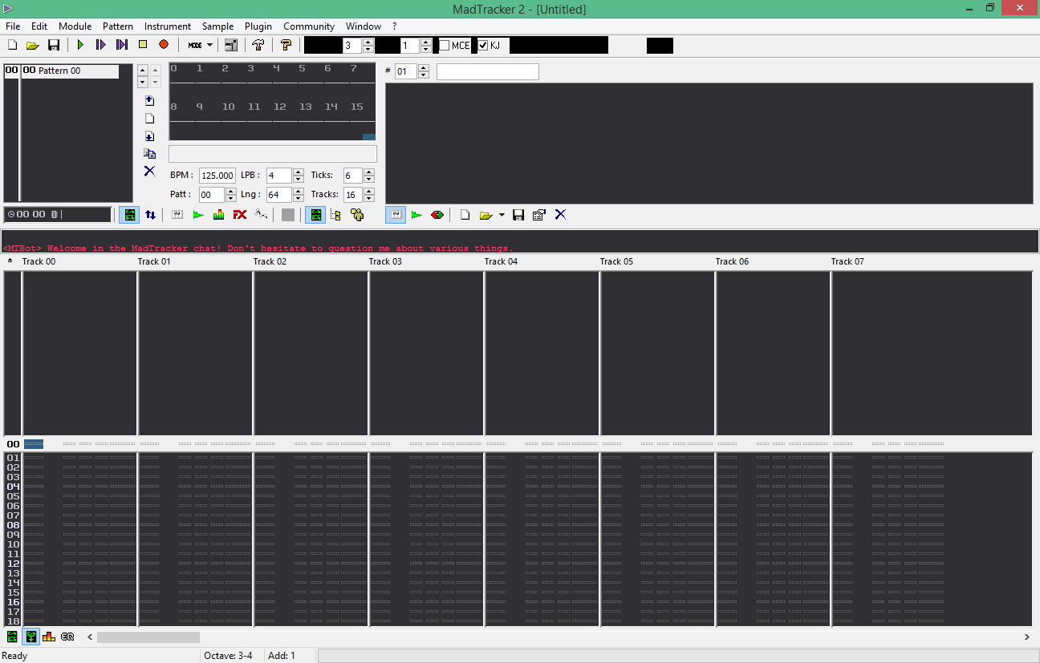The height and width of the screenshot is (663, 1040).
Task: Save module using the top toolbar floppy icon
Action: pyautogui.click(x=54, y=45)
